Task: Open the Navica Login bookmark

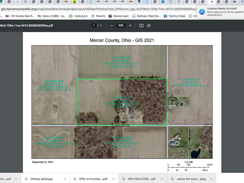Action: [x=118, y=16]
